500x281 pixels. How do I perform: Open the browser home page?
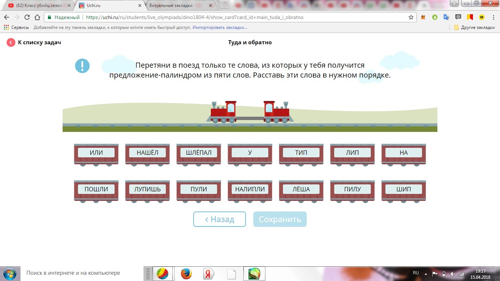pos(37,17)
